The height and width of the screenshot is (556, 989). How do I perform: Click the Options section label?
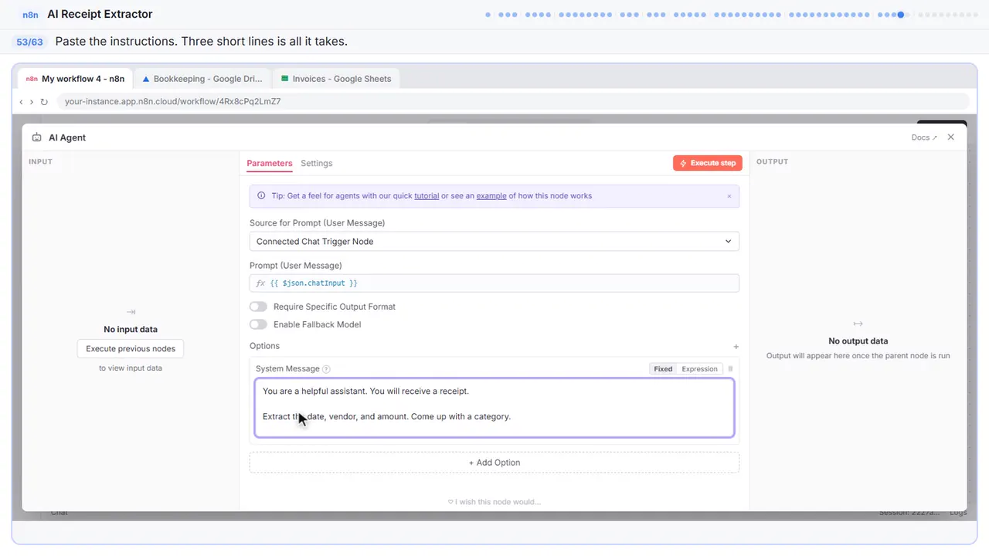264,346
